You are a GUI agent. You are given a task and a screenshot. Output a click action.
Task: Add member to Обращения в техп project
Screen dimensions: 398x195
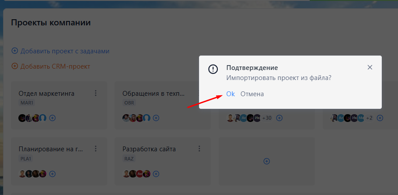tap(156, 118)
